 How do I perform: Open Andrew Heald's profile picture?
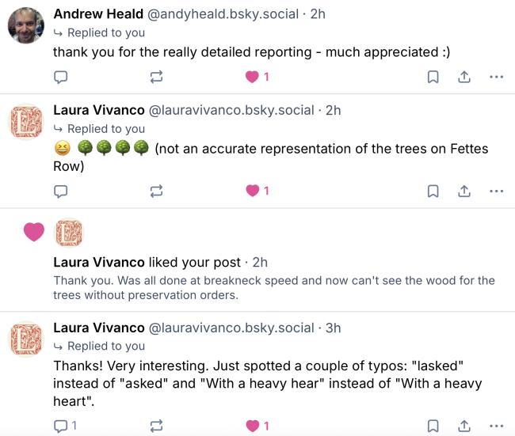(x=25, y=25)
